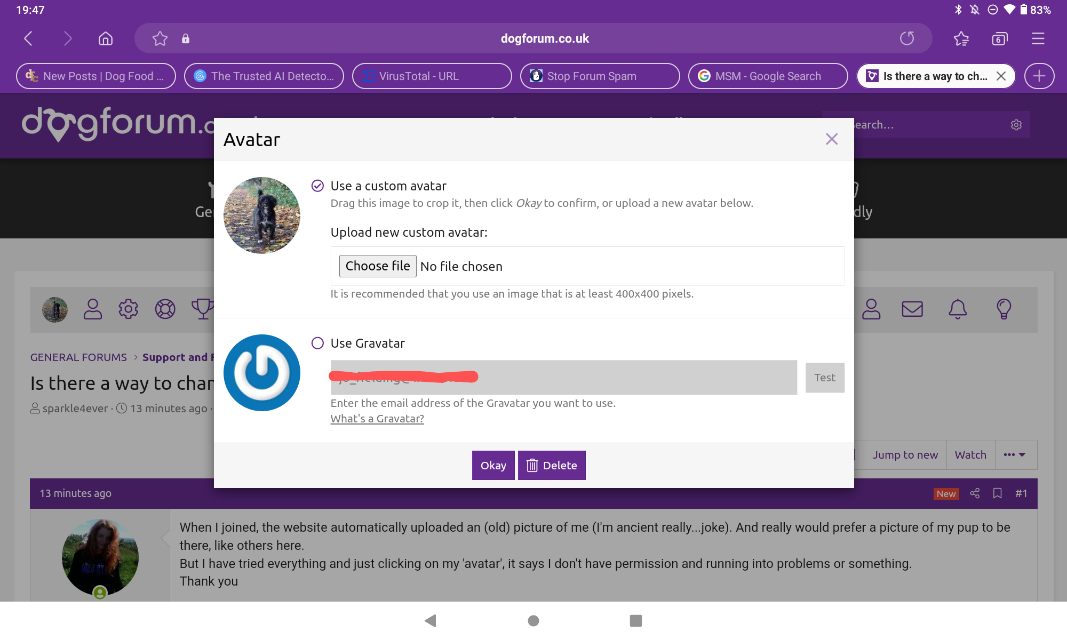Switch to Stop Forum Spam tab

coord(600,76)
